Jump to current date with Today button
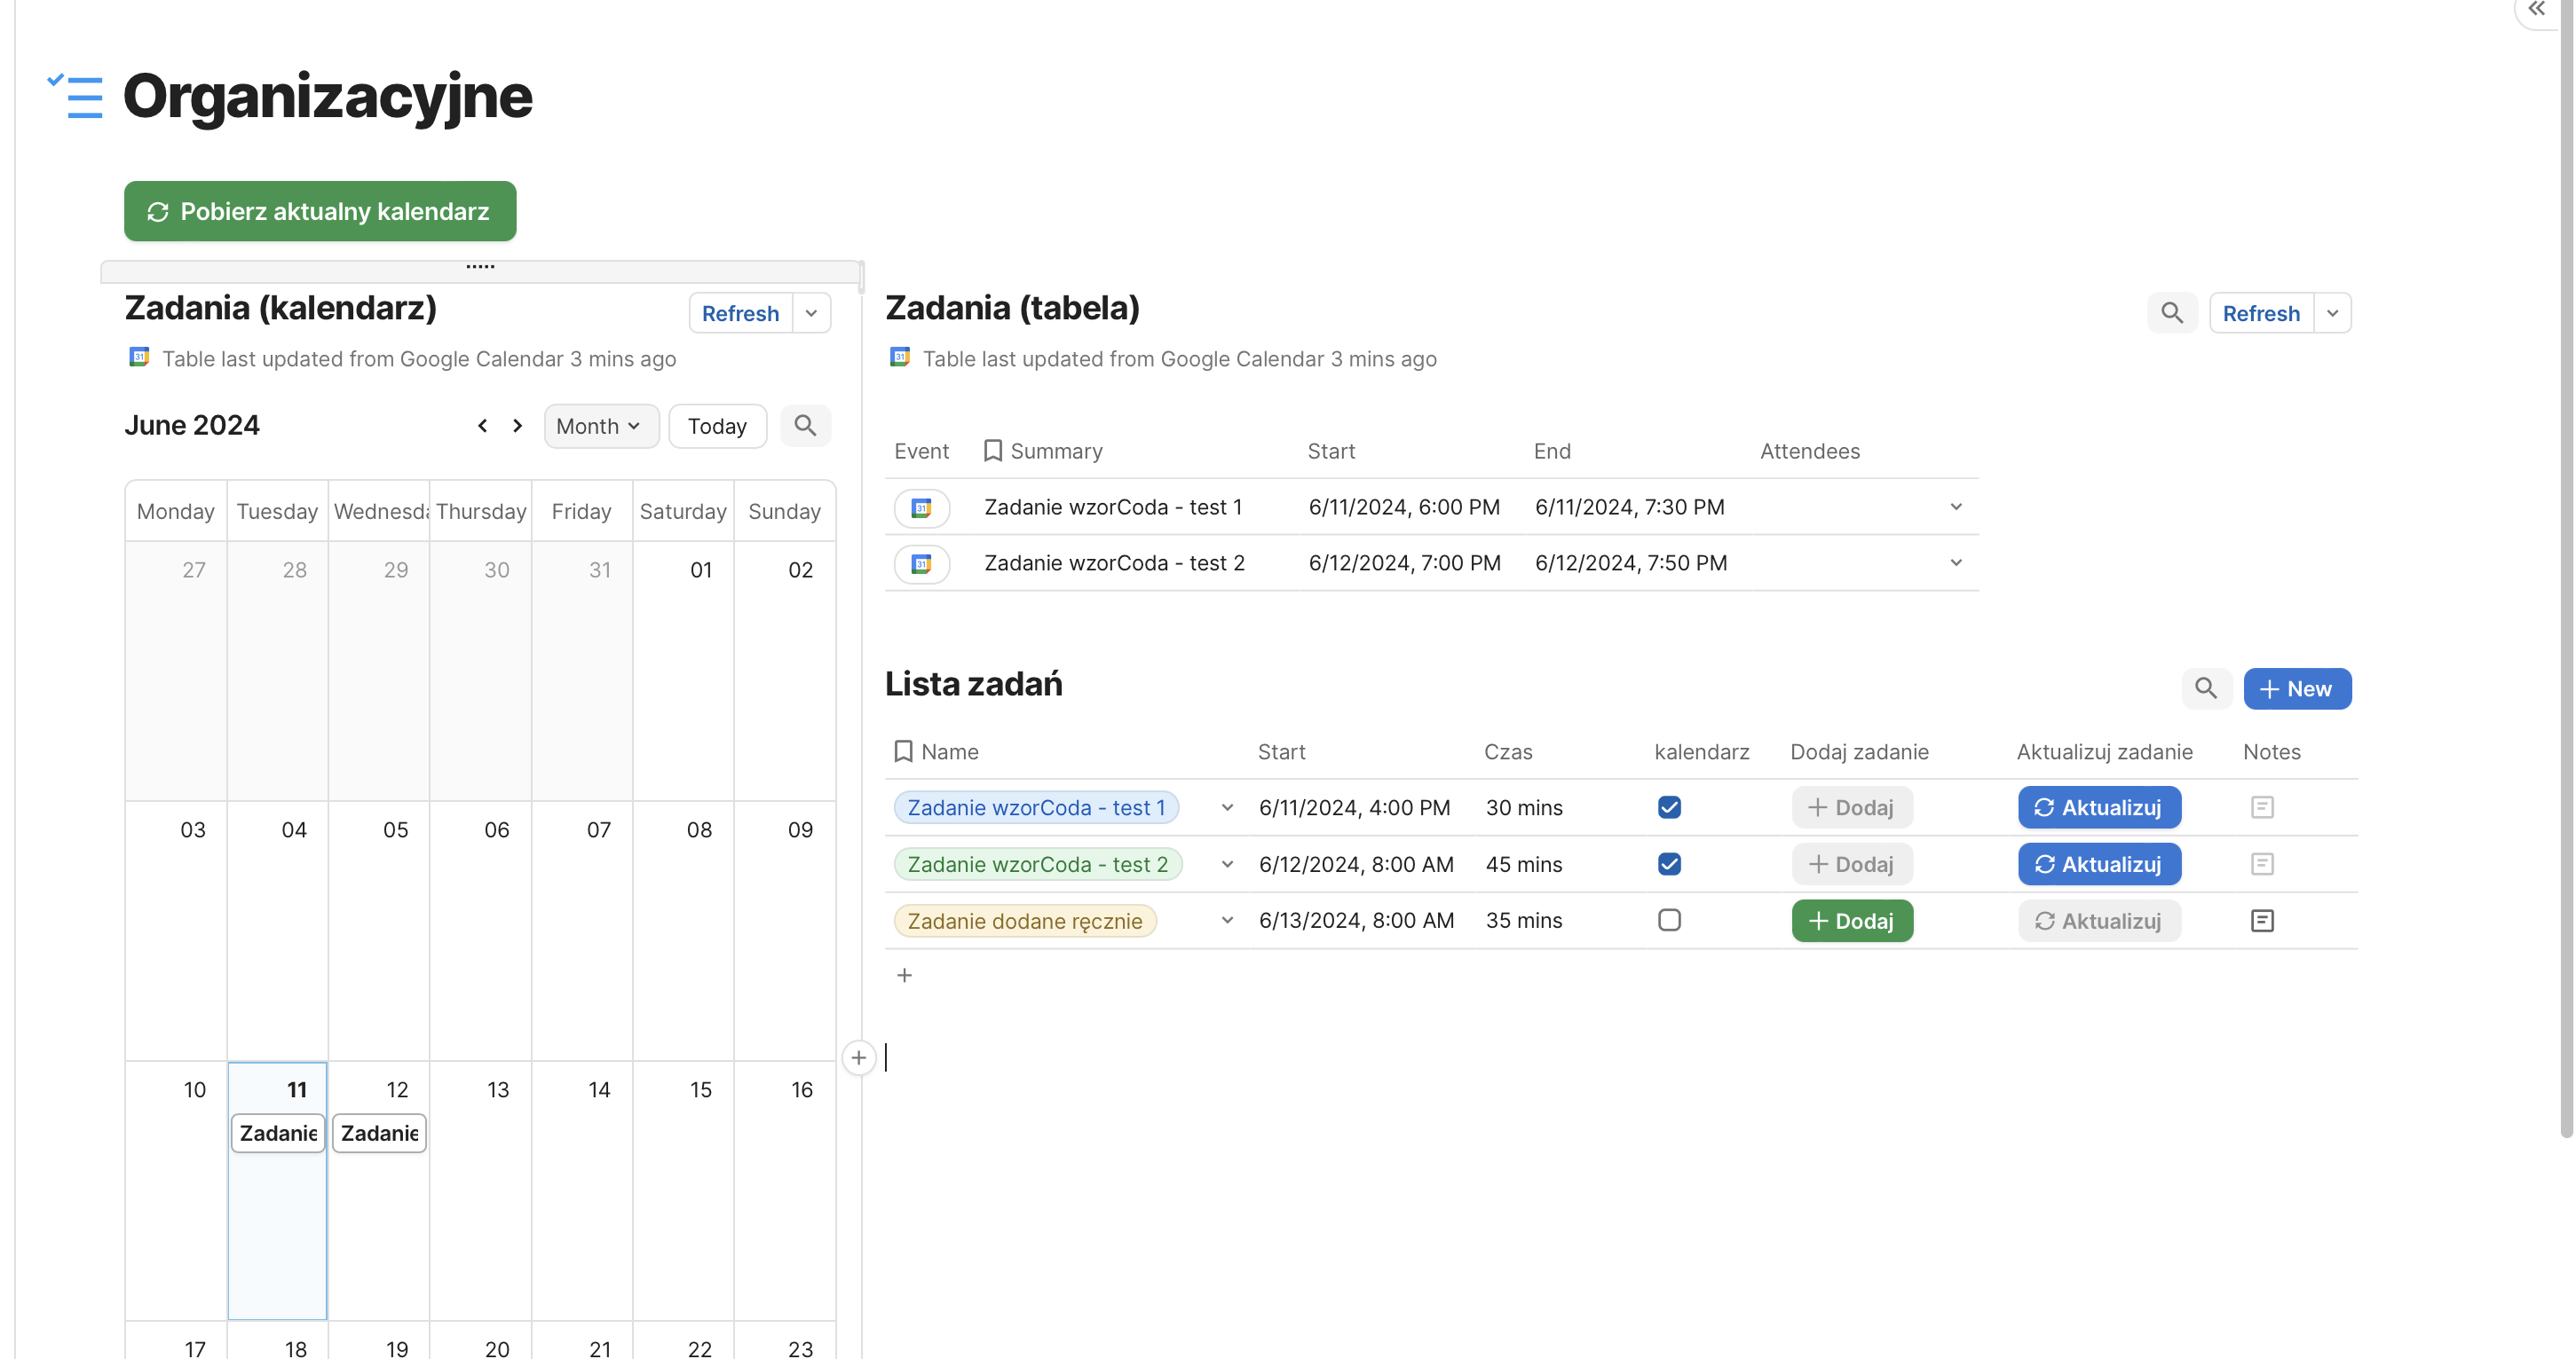This screenshot has height=1359, width=2576. 716,426
